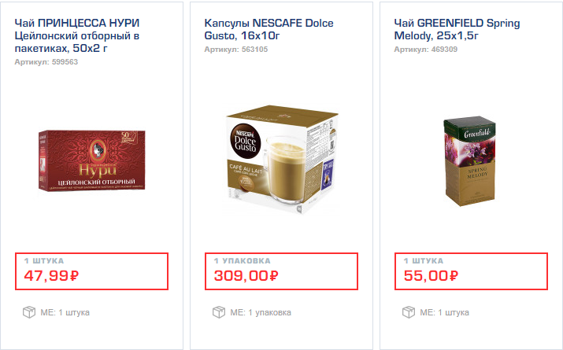Select the 55,00₽ price box
The width and height of the screenshot is (563, 350).
pyautogui.click(x=471, y=271)
